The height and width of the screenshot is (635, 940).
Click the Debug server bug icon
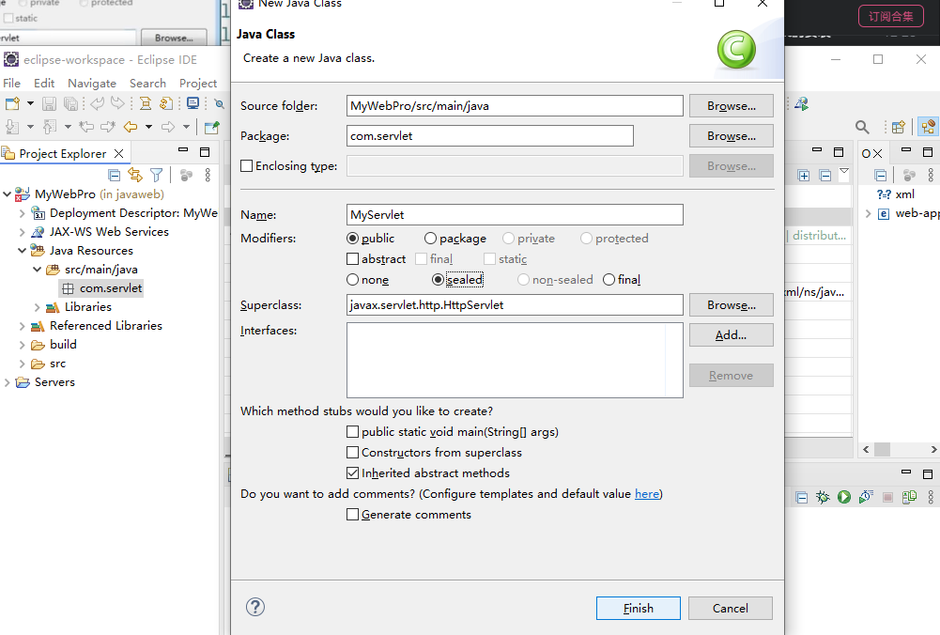(823, 497)
